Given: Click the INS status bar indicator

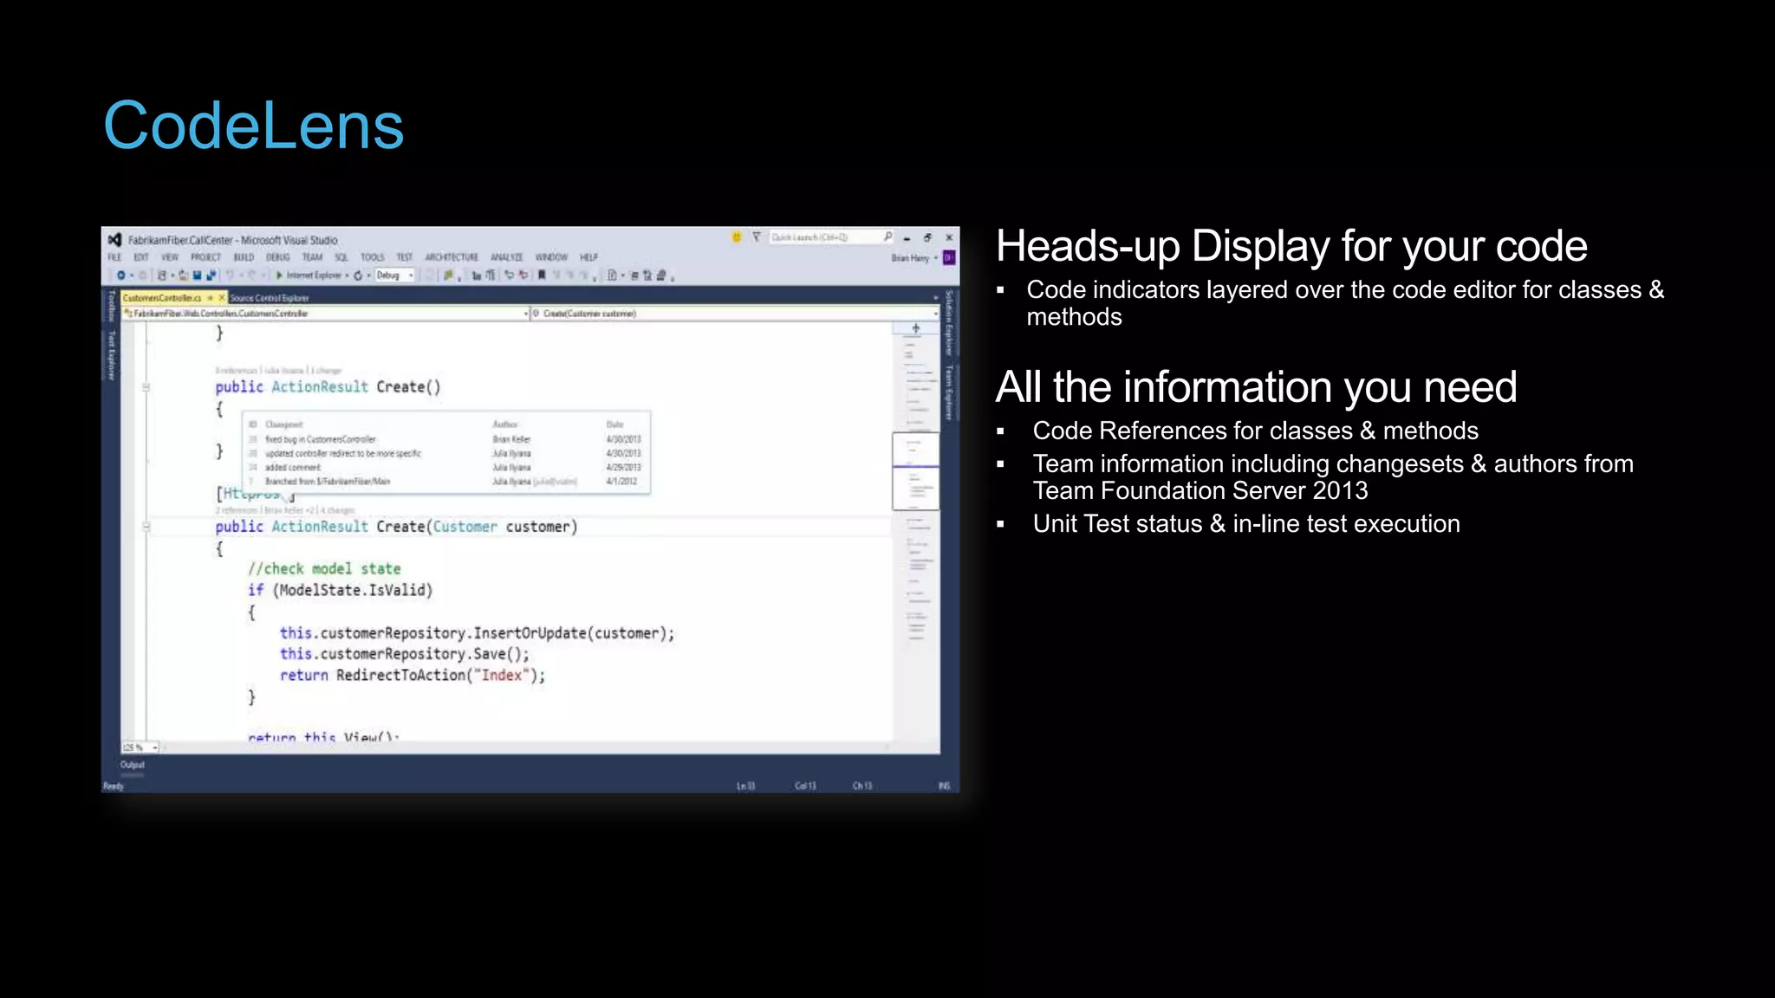Looking at the screenshot, I should click(944, 786).
